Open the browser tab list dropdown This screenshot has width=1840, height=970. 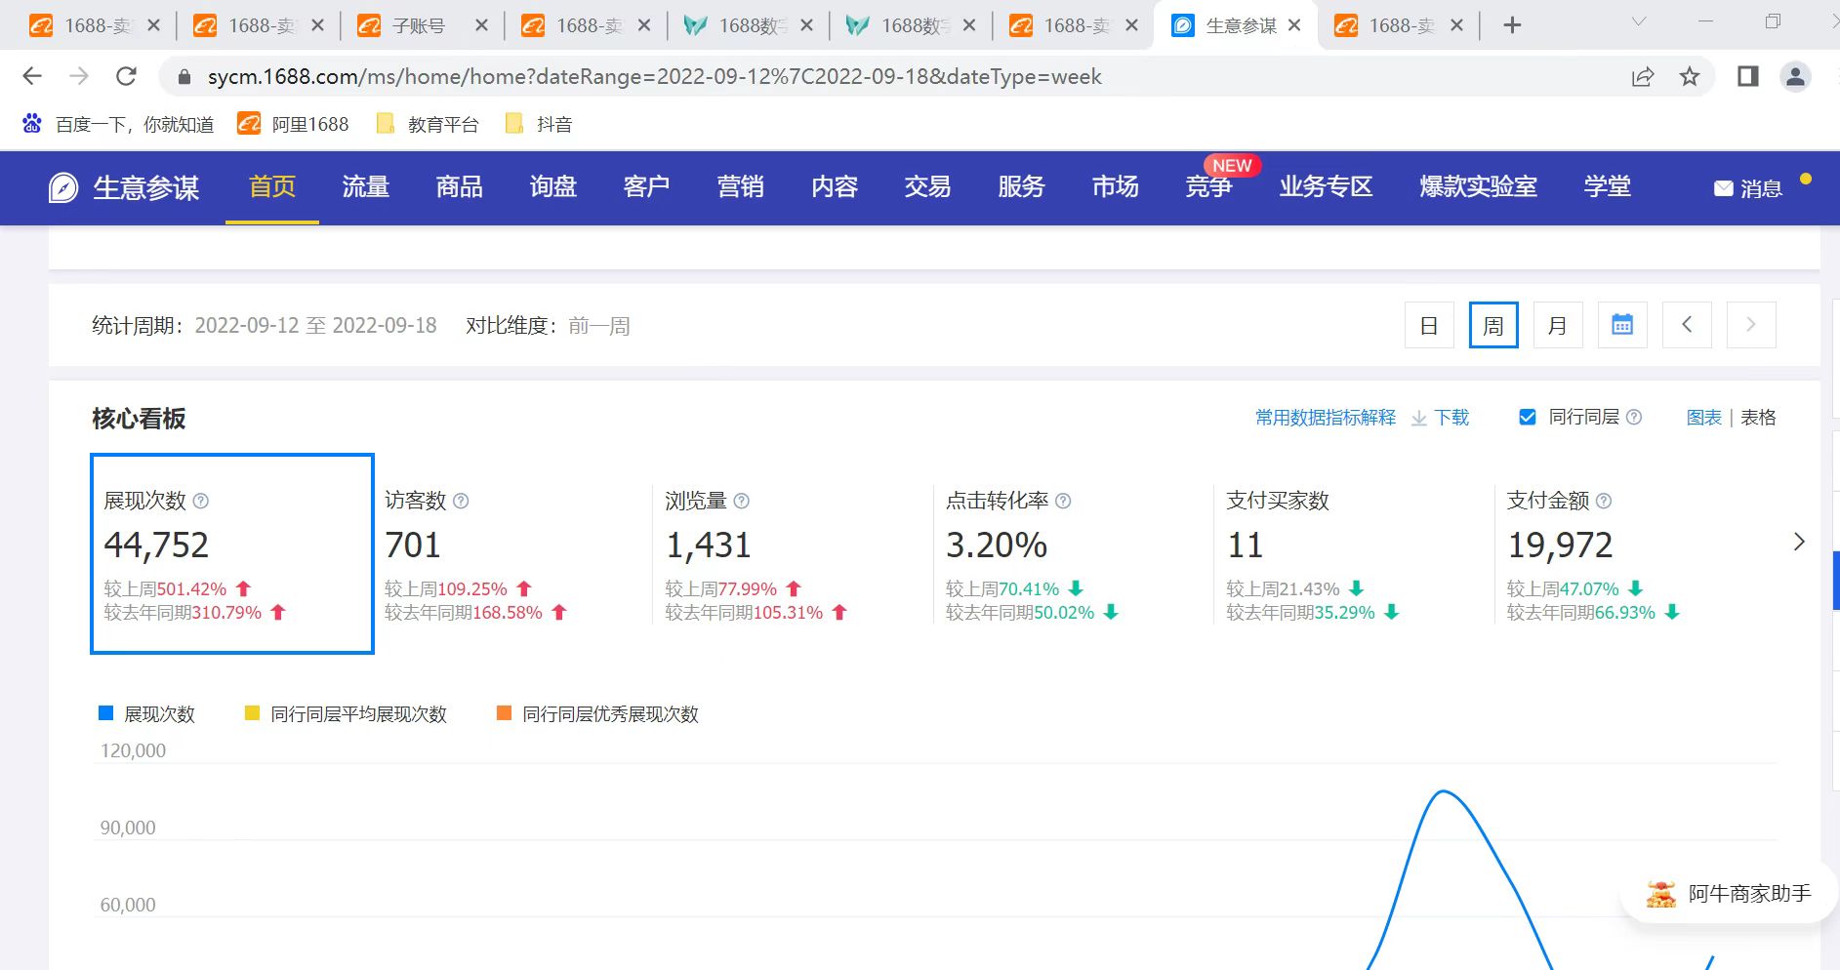(1639, 22)
